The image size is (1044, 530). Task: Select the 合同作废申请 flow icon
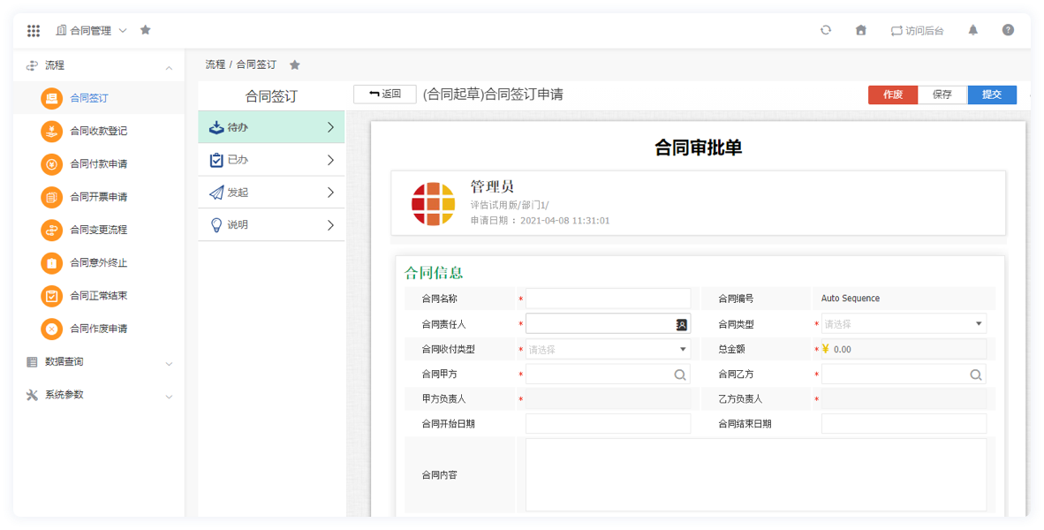(50, 328)
